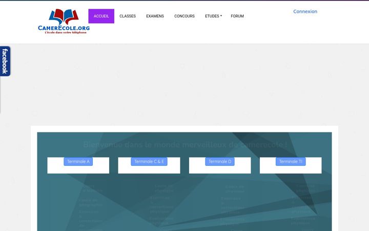Choose the Terminale A button

click(78, 162)
